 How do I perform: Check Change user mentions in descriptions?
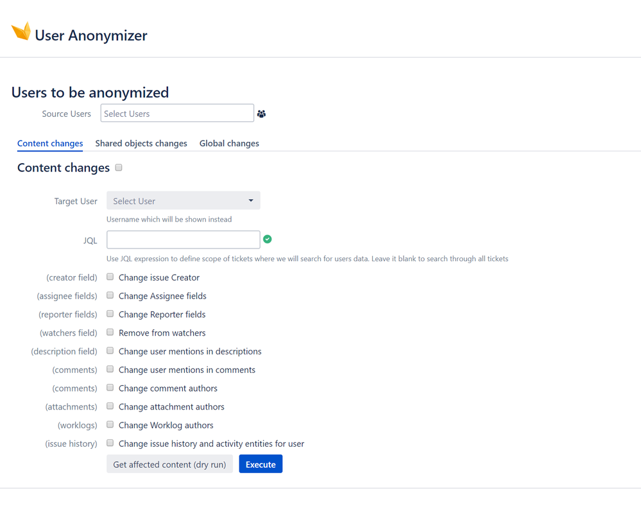point(110,351)
